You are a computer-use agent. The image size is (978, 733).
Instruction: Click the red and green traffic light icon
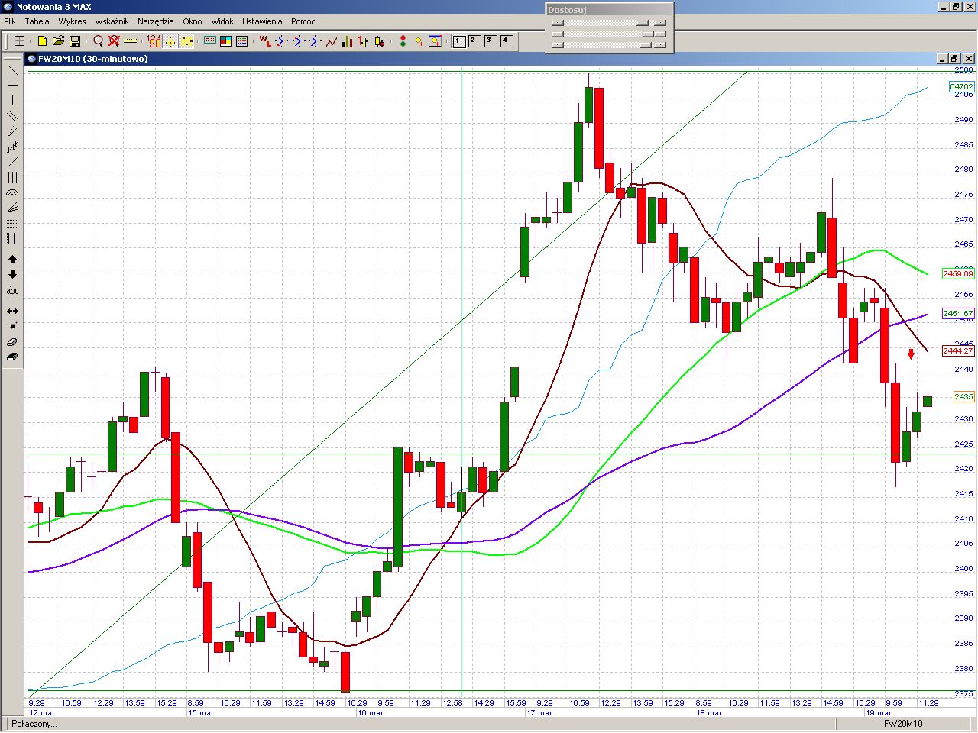coord(403,41)
